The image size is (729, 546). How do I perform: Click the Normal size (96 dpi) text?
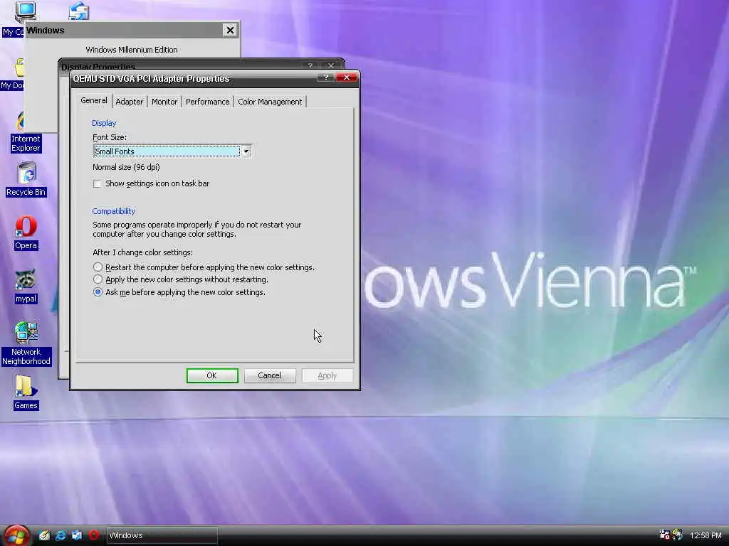126,167
